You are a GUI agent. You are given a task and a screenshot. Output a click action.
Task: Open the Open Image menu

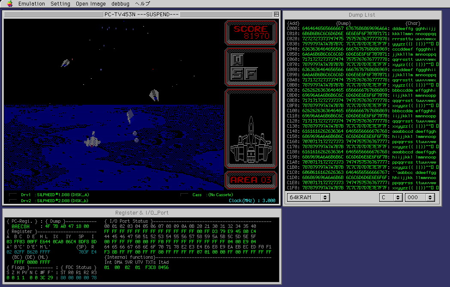tap(91, 4)
